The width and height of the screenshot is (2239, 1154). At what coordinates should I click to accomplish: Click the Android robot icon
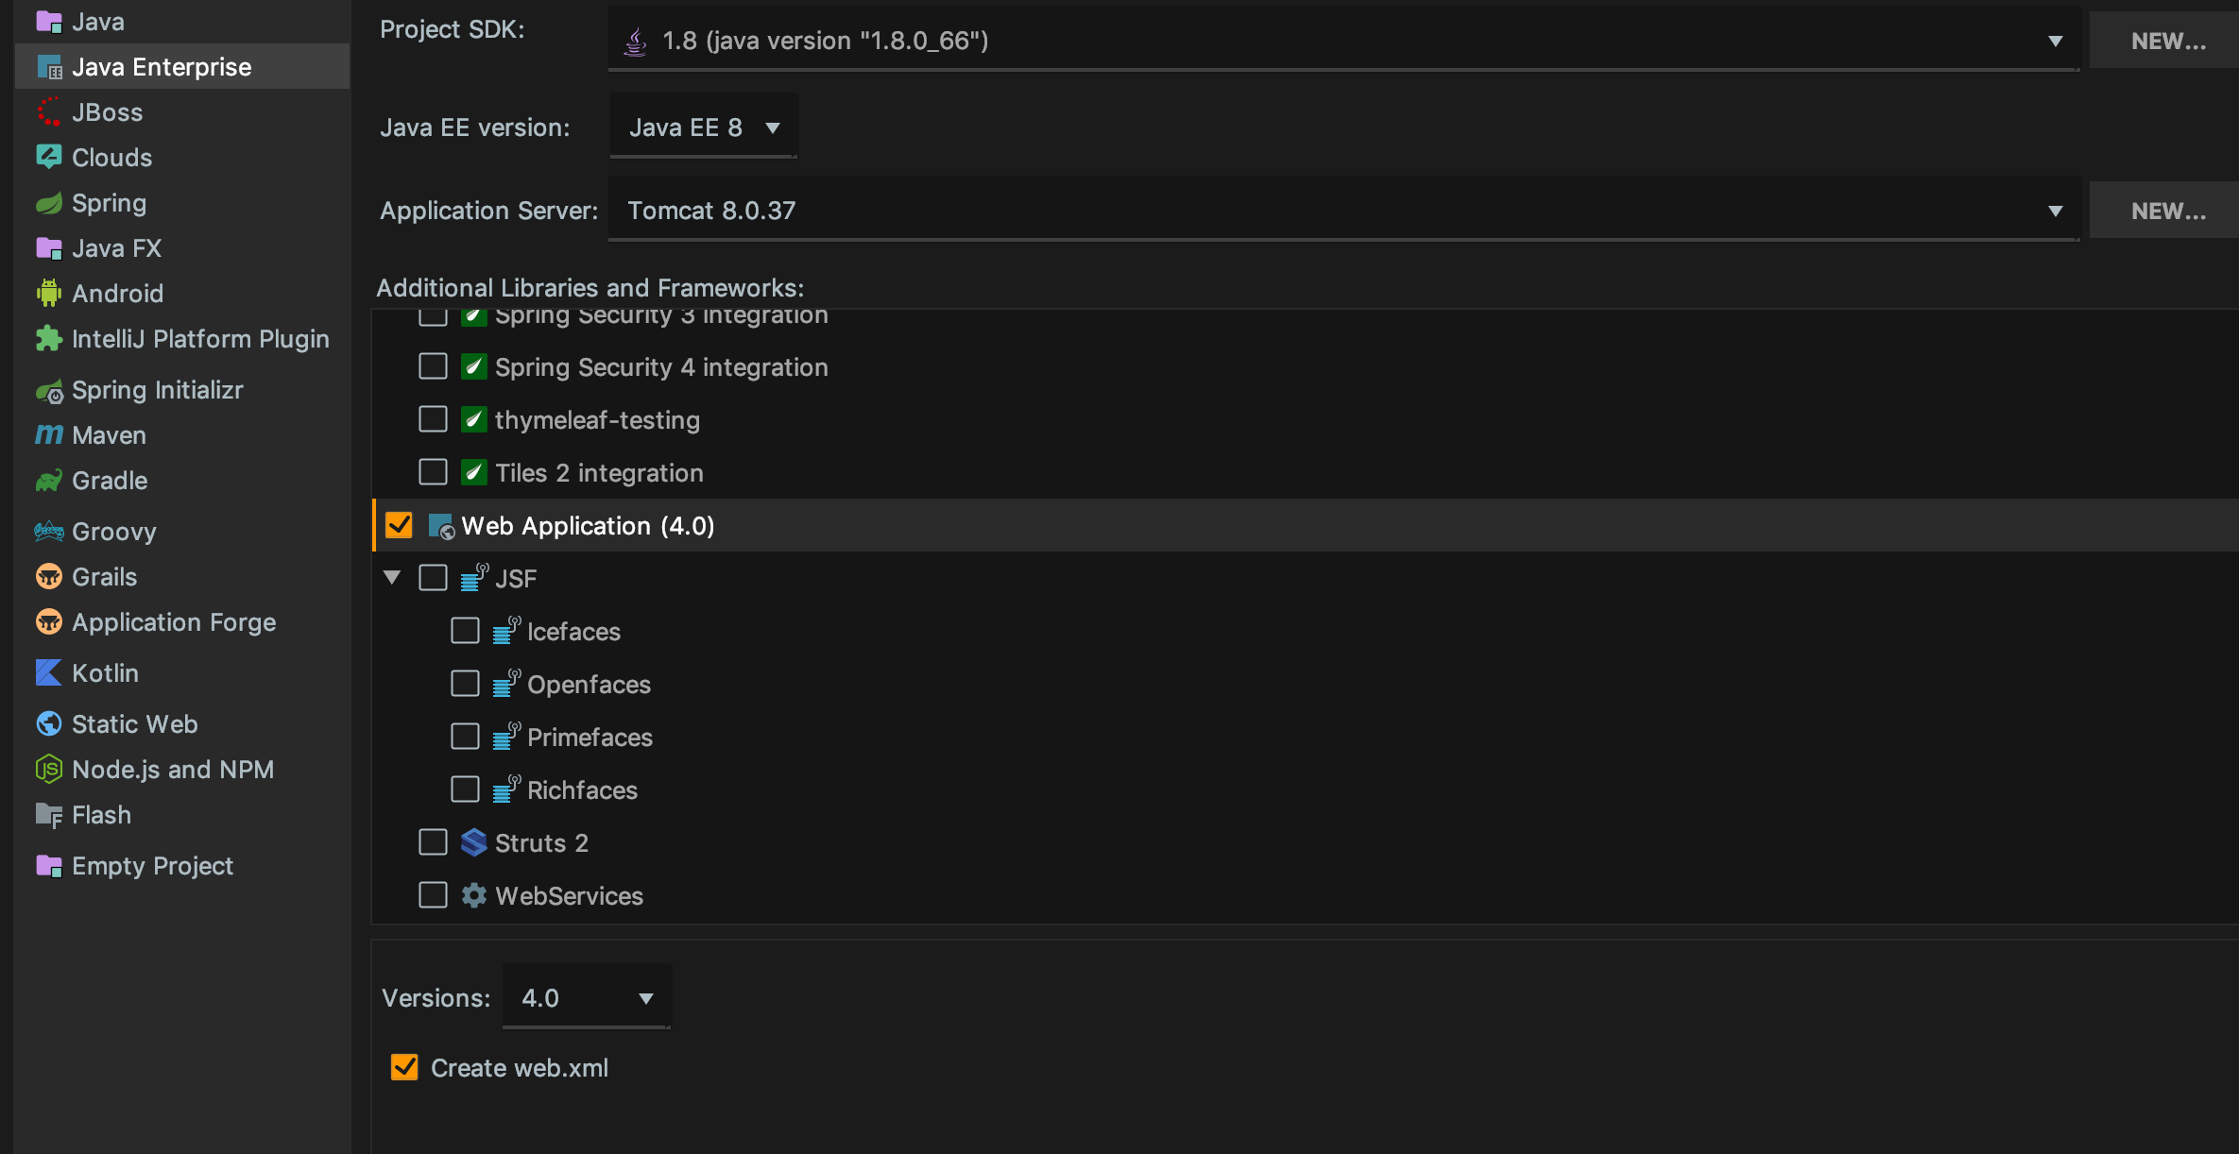(49, 293)
